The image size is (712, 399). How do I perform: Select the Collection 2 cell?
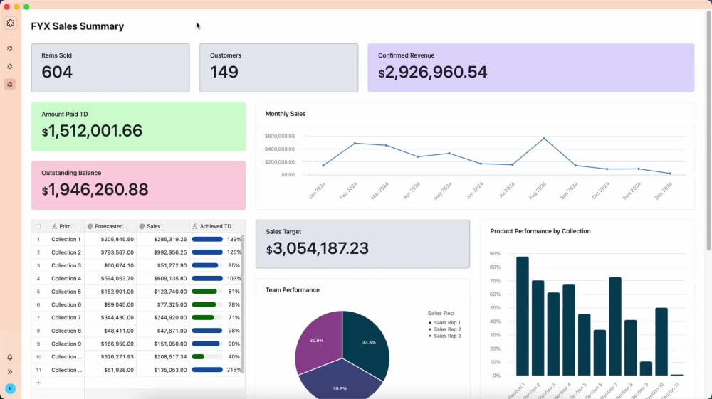[66, 252]
